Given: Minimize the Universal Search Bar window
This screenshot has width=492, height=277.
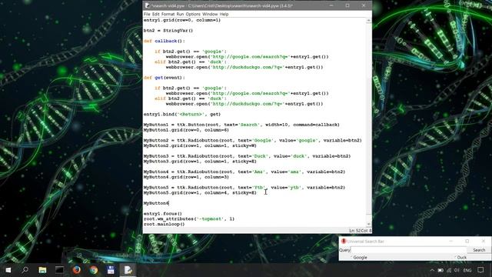Looking at the screenshot, I should tap(451, 241).
